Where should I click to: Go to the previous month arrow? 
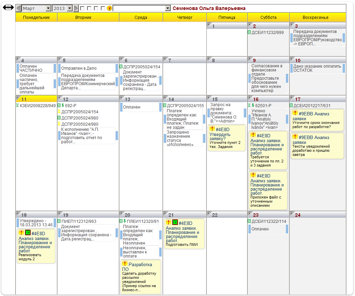(x=19, y=8)
